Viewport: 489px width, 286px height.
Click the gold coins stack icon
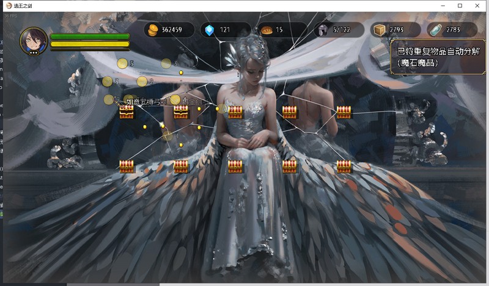click(x=153, y=30)
